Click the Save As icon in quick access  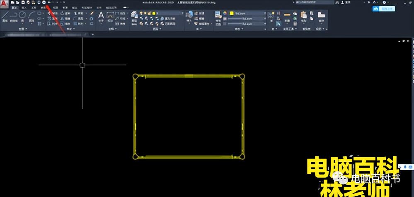[28, 2]
